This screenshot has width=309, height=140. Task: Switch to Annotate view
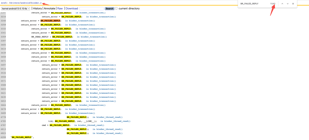click(49, 9)
